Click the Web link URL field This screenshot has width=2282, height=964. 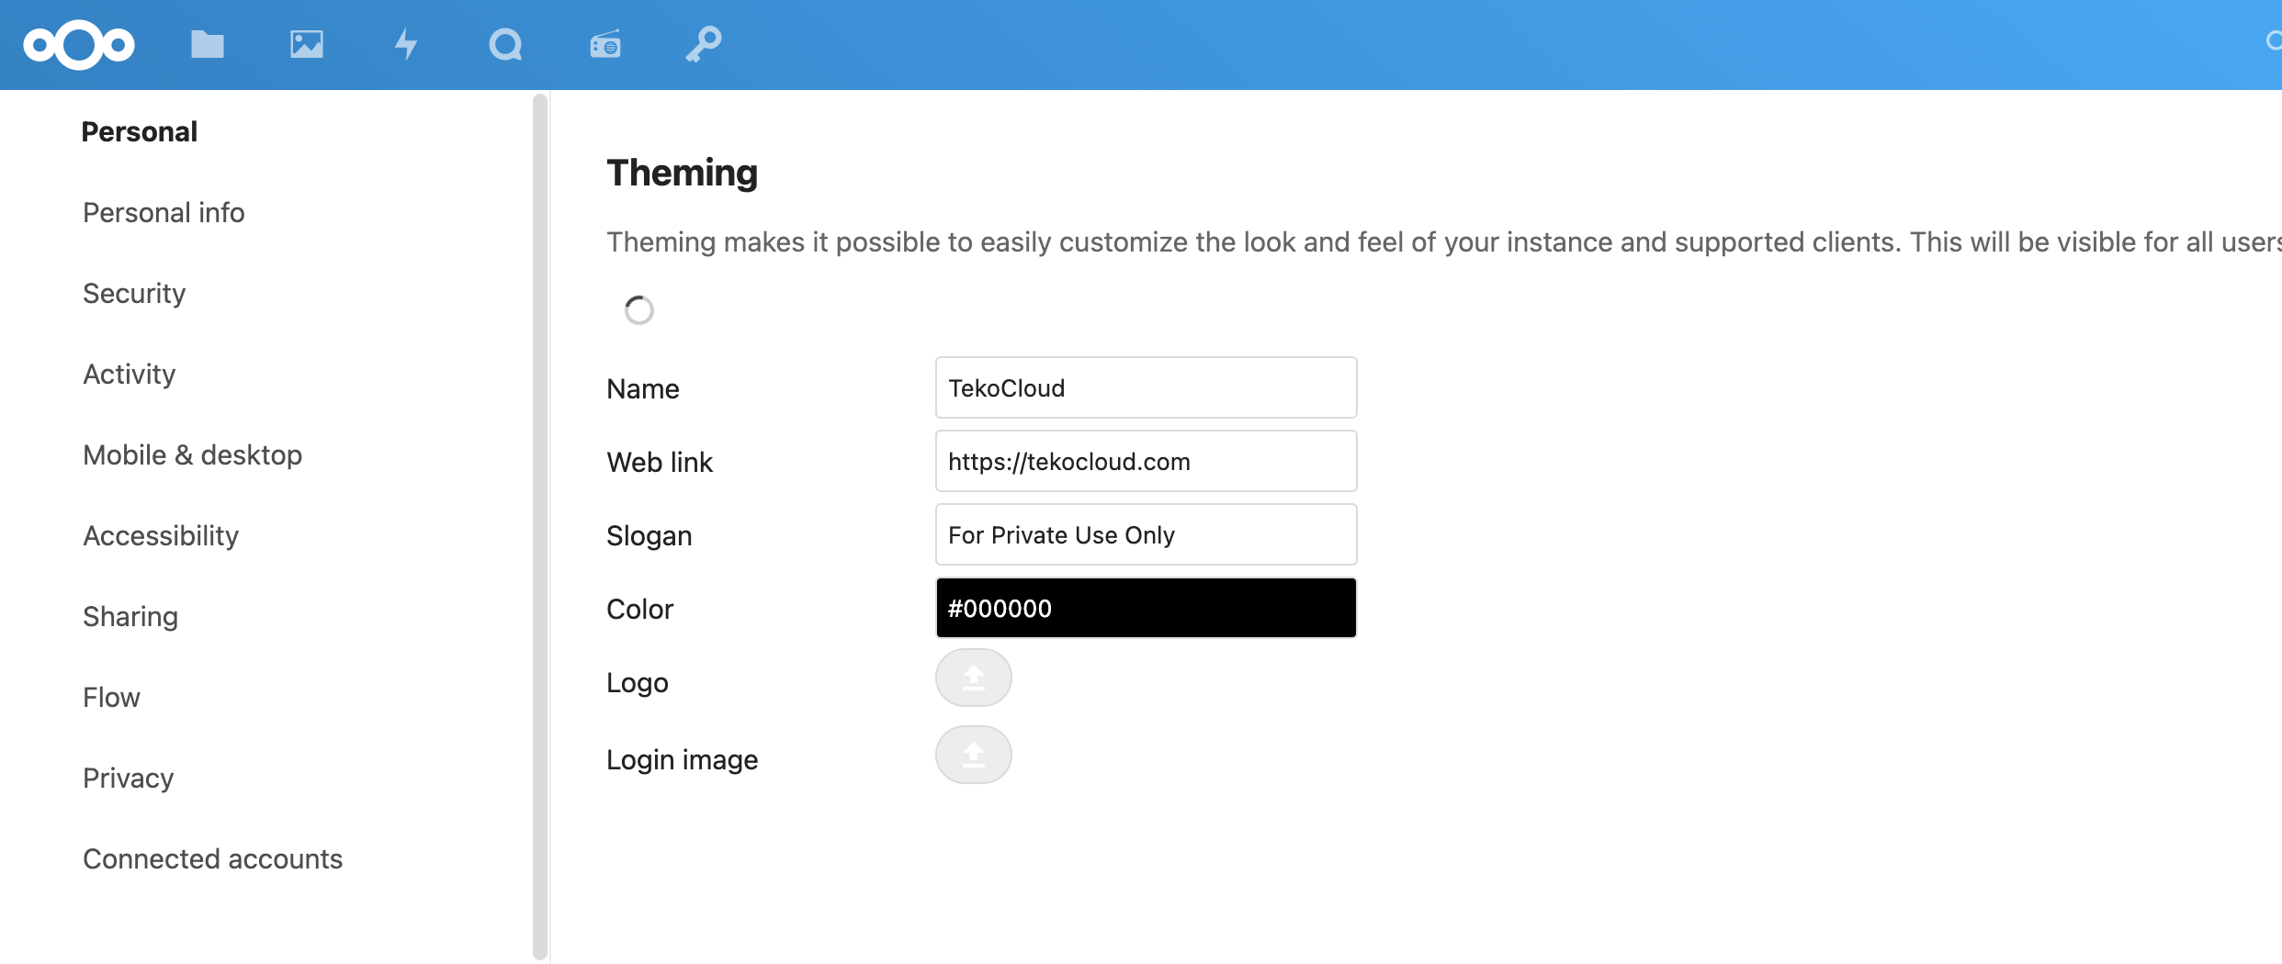pos(1146,461)
